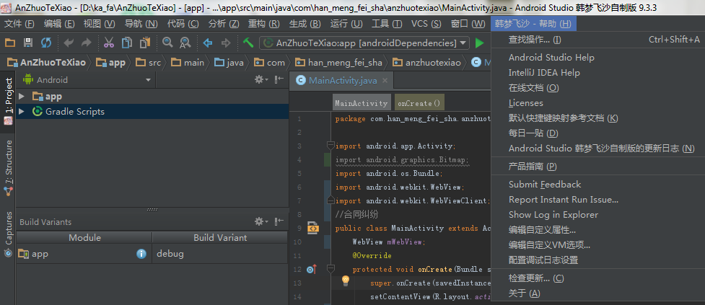Viewport: 705px width, 305px height.
Task: Select debug build variant cell
Action: 220,254
